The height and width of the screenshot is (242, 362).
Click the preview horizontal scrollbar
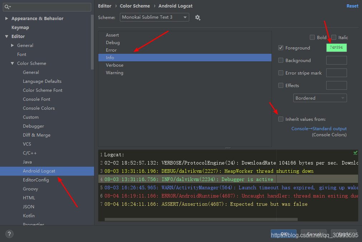[201, 219]
